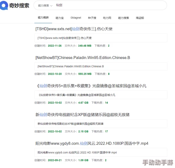This screenshot has width=175, height=168.
Task: Switch to the 磁力搜索 source tab
Action: [123, 18]
